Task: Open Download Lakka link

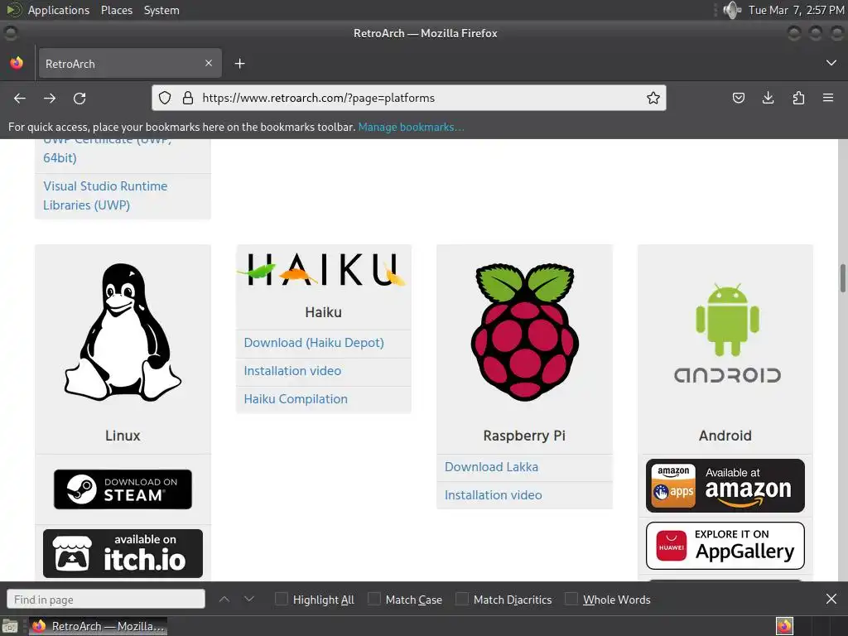Action: [x=491, y=467]
